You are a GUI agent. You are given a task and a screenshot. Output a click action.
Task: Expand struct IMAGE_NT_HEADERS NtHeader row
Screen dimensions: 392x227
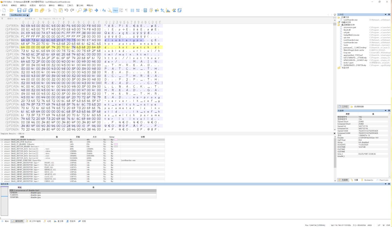pos(2,144)
